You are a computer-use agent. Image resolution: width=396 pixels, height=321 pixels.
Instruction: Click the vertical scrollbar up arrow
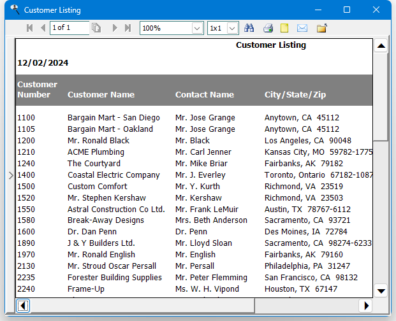pos(381,46)
